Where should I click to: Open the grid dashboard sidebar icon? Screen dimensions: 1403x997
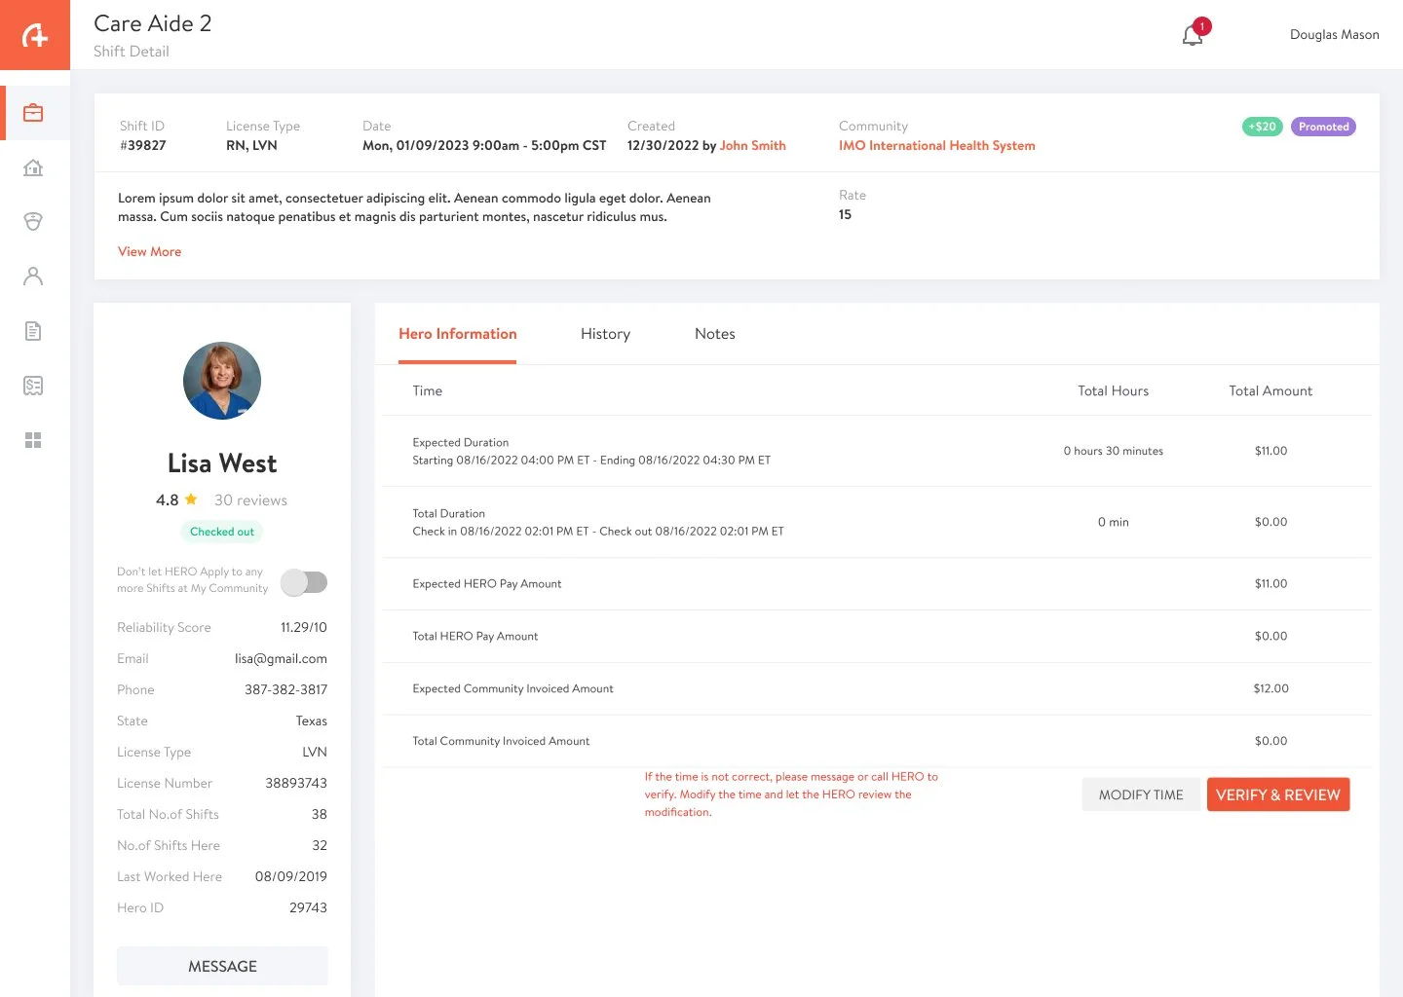(33, 440)
